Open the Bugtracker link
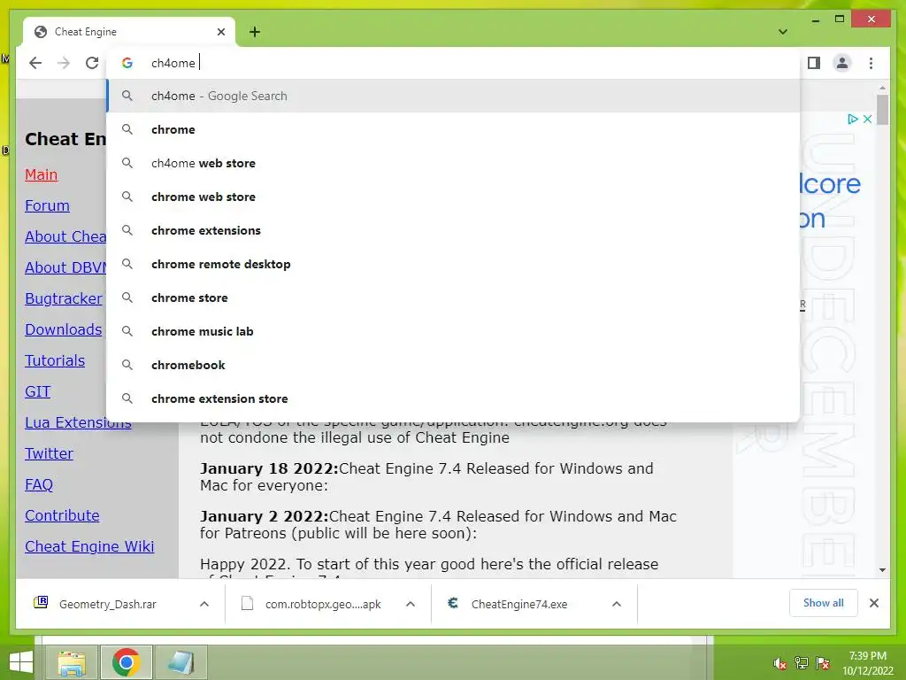 tap(64, 298)
